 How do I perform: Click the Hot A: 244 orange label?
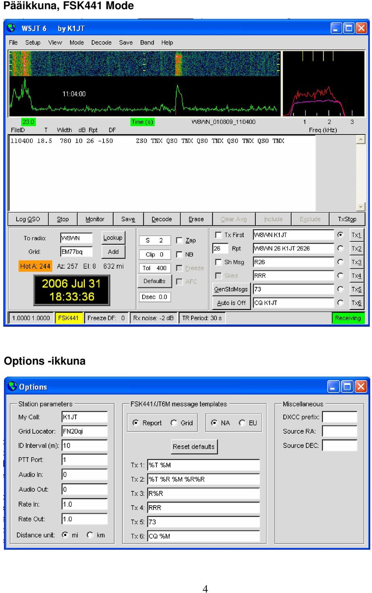click(x=35, y=266)
